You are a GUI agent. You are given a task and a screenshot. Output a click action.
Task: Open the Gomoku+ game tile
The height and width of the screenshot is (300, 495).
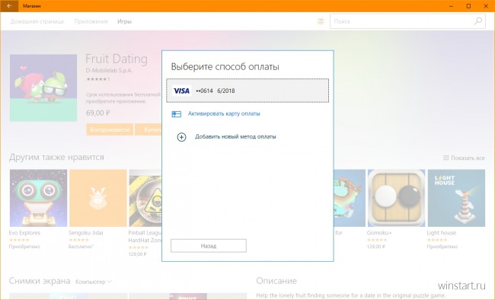396,198
